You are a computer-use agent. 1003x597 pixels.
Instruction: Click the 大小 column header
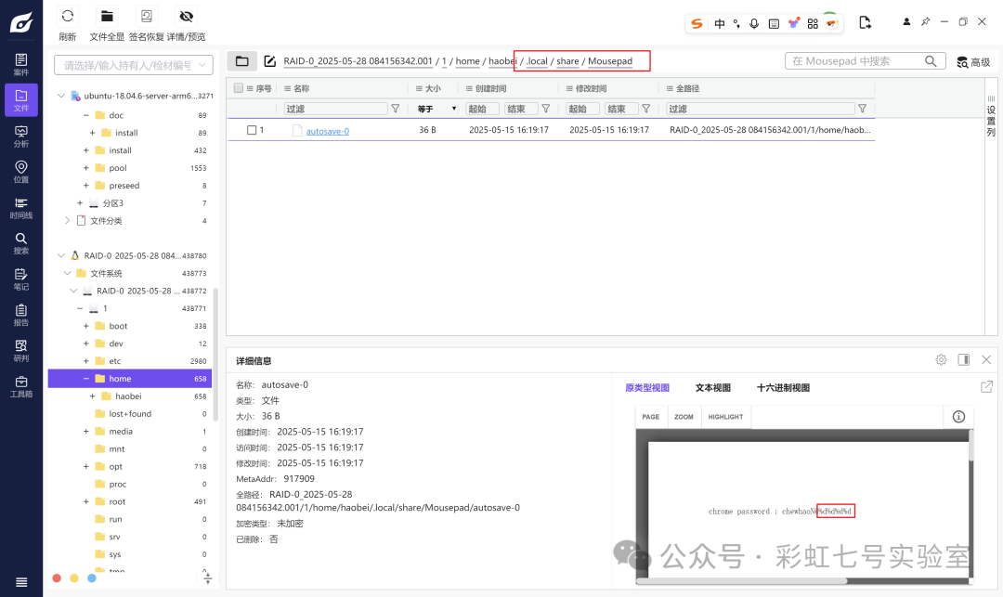[x=433, y=88]
